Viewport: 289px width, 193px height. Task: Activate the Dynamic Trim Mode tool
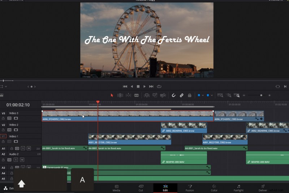pos(128,95)
